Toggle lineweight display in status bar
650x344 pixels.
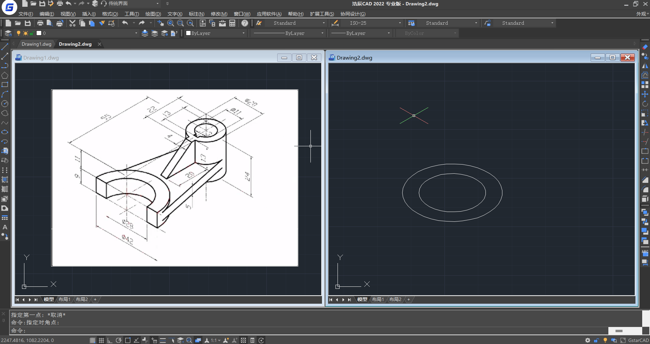163,340
